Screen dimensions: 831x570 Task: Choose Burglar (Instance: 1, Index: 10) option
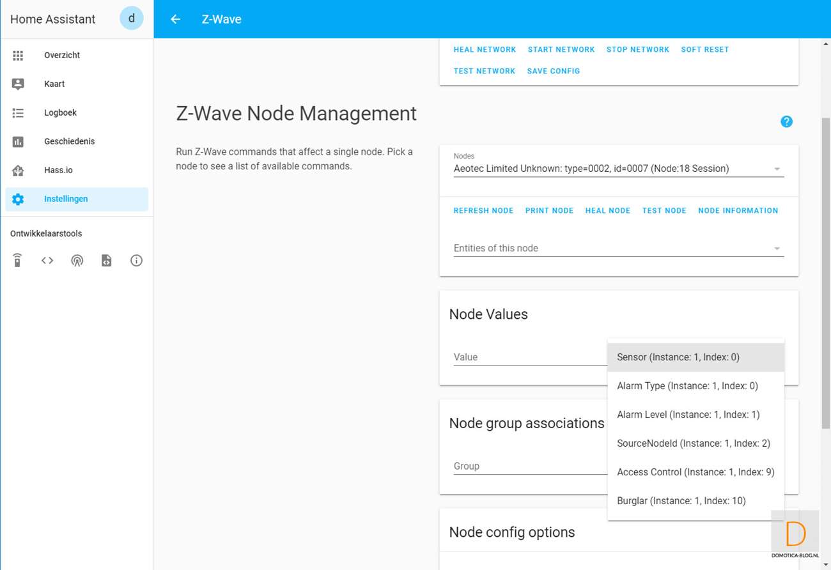681,501
